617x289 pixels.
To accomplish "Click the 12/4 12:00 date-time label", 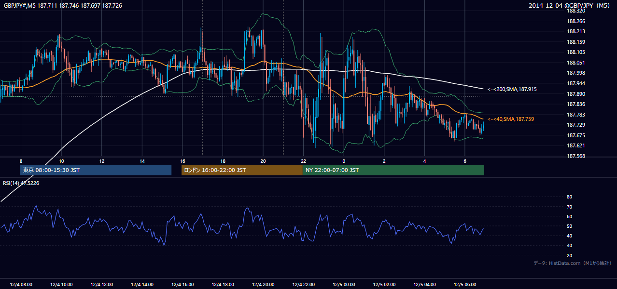I will [x=102, y=285].
